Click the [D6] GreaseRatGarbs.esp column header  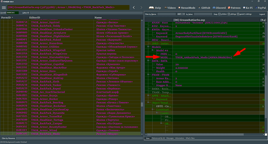click(x=189, y=20)
